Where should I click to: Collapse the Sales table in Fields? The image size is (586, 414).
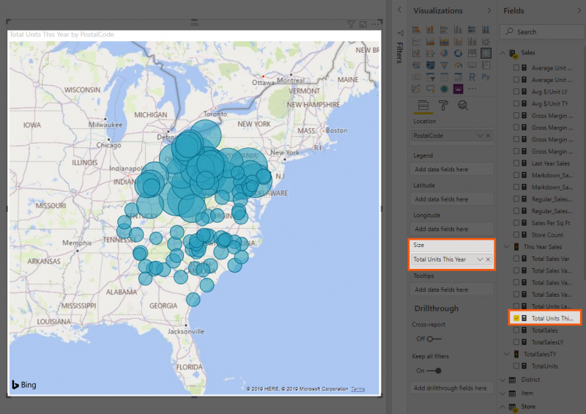[502, 53]
